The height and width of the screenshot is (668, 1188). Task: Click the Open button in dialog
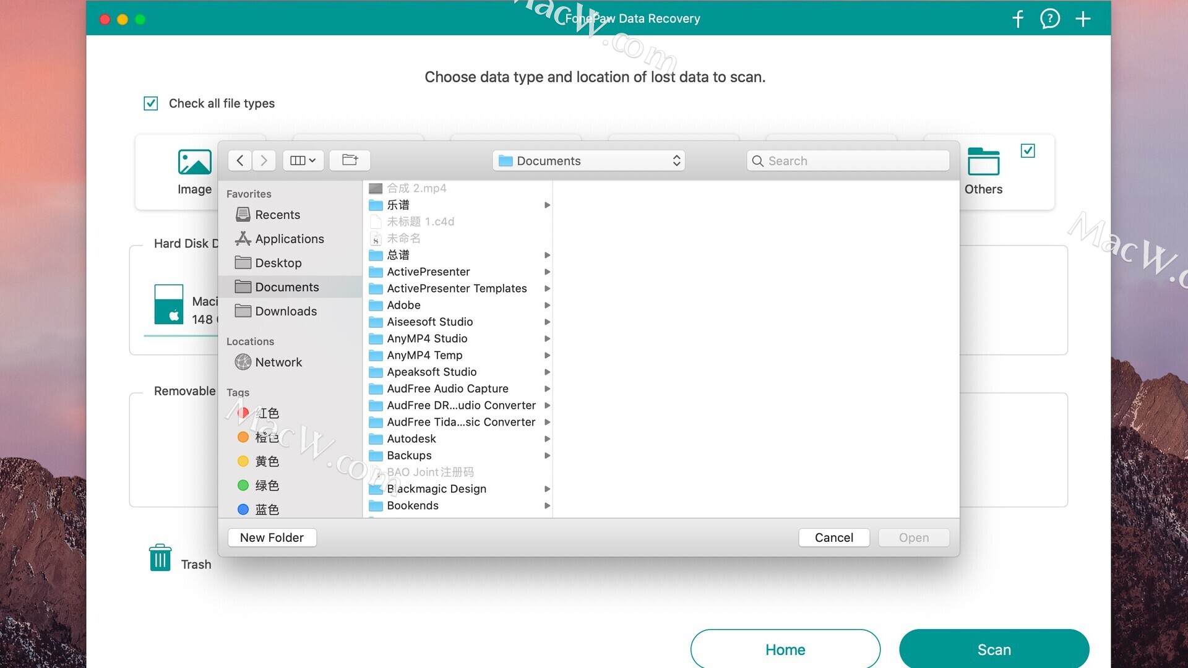coord(914,537)
